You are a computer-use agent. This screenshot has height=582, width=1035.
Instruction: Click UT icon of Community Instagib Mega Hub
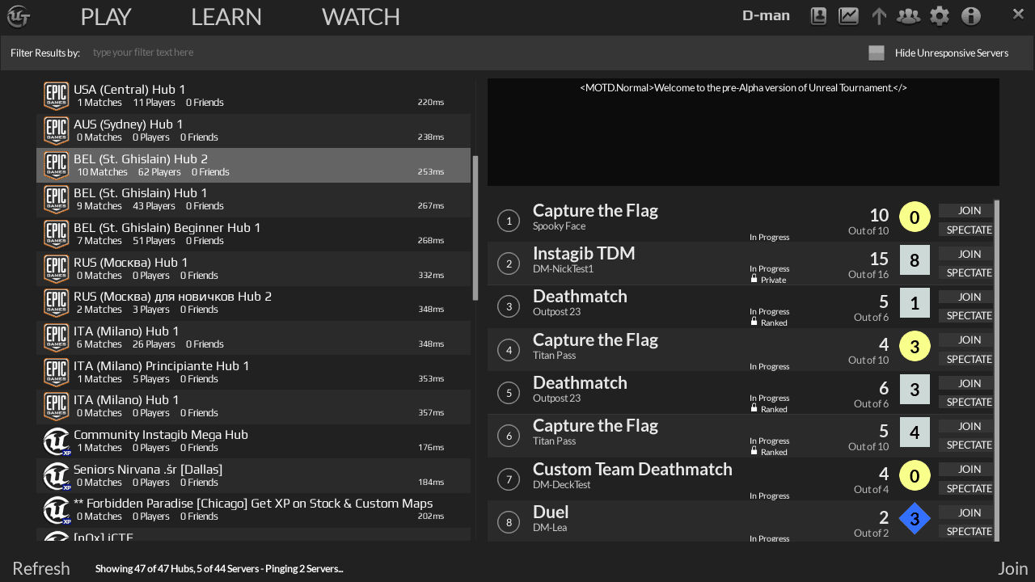pos(57,441)
